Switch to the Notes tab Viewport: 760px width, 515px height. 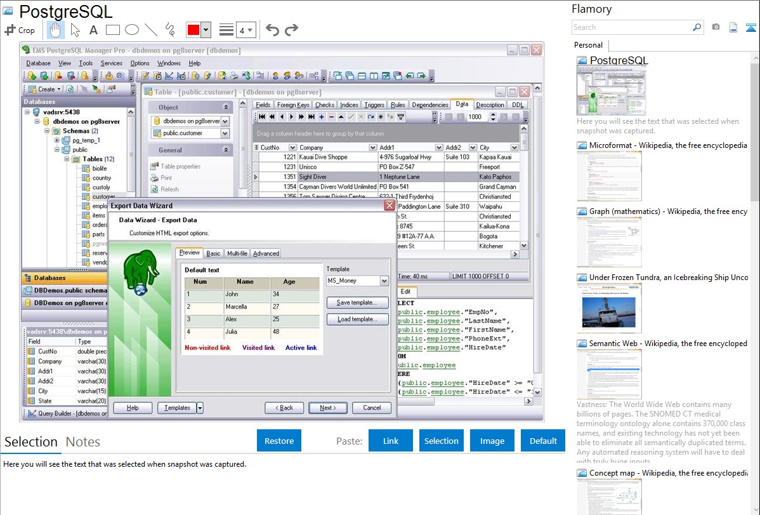(x=83, y=442)
